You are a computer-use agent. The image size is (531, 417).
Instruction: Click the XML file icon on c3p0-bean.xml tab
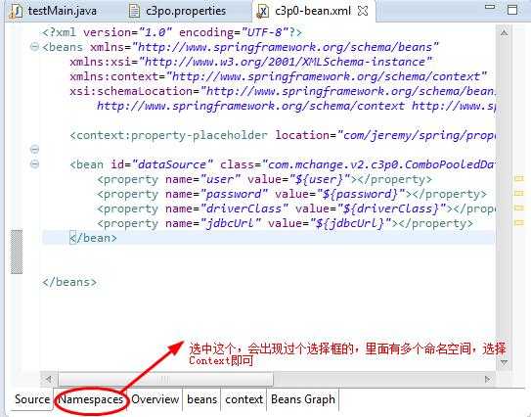coord(262,12)
